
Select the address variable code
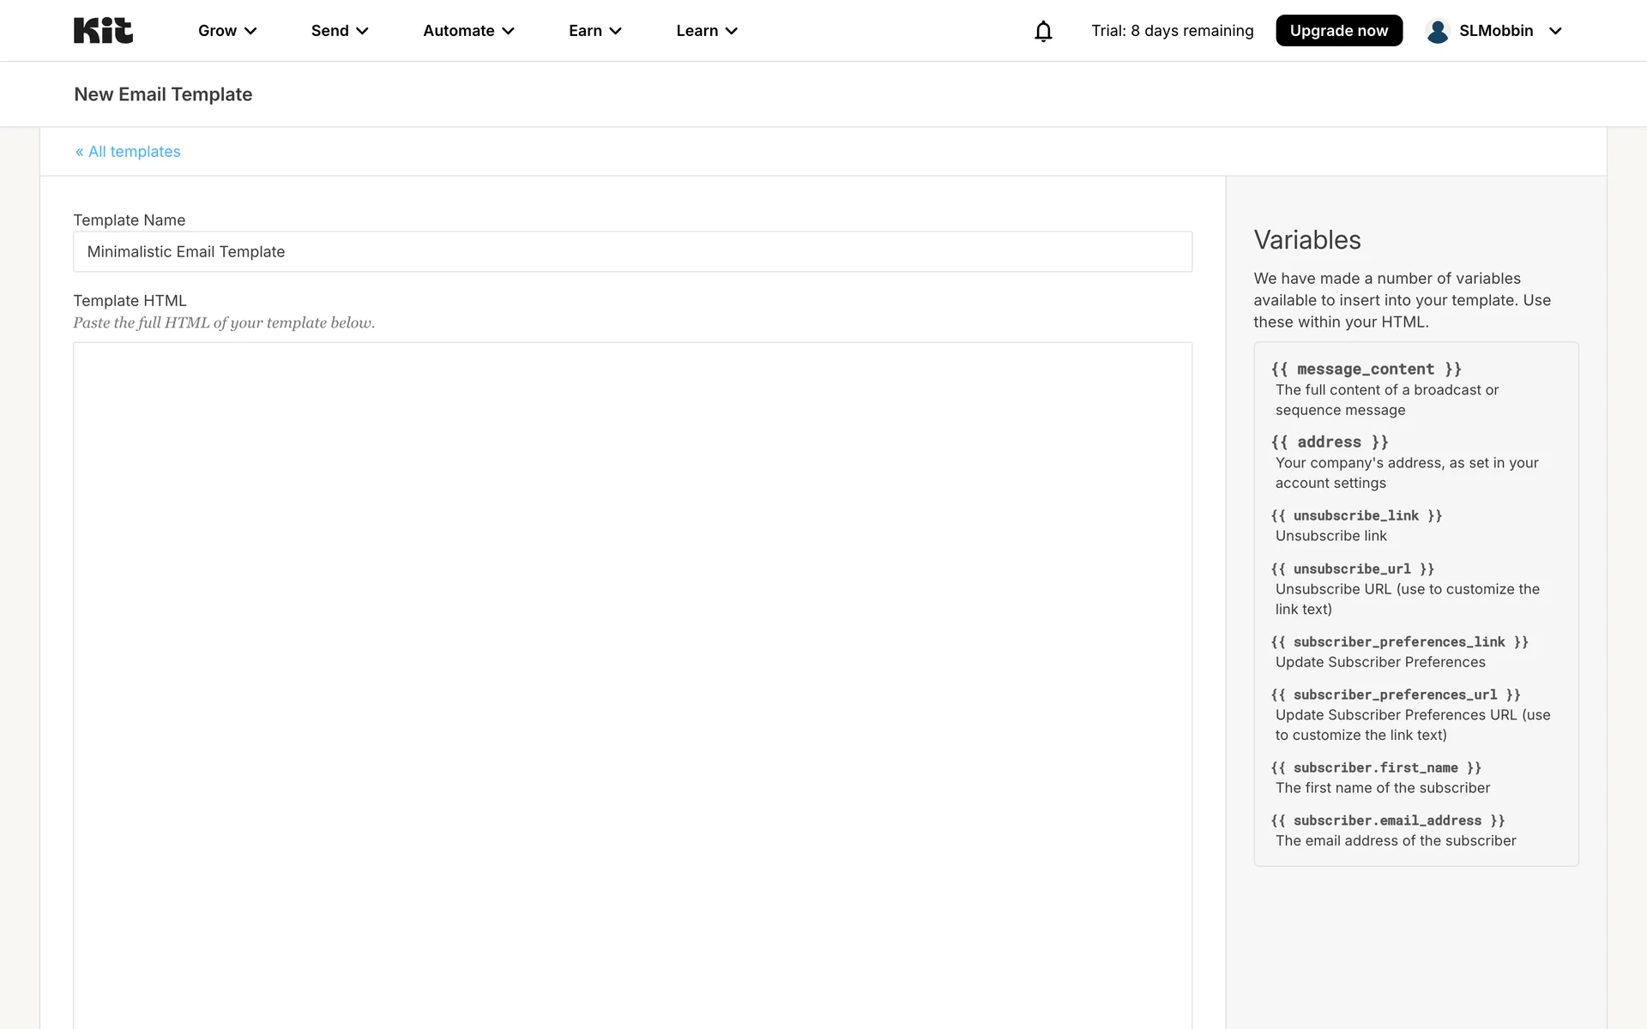(1329, 442)
